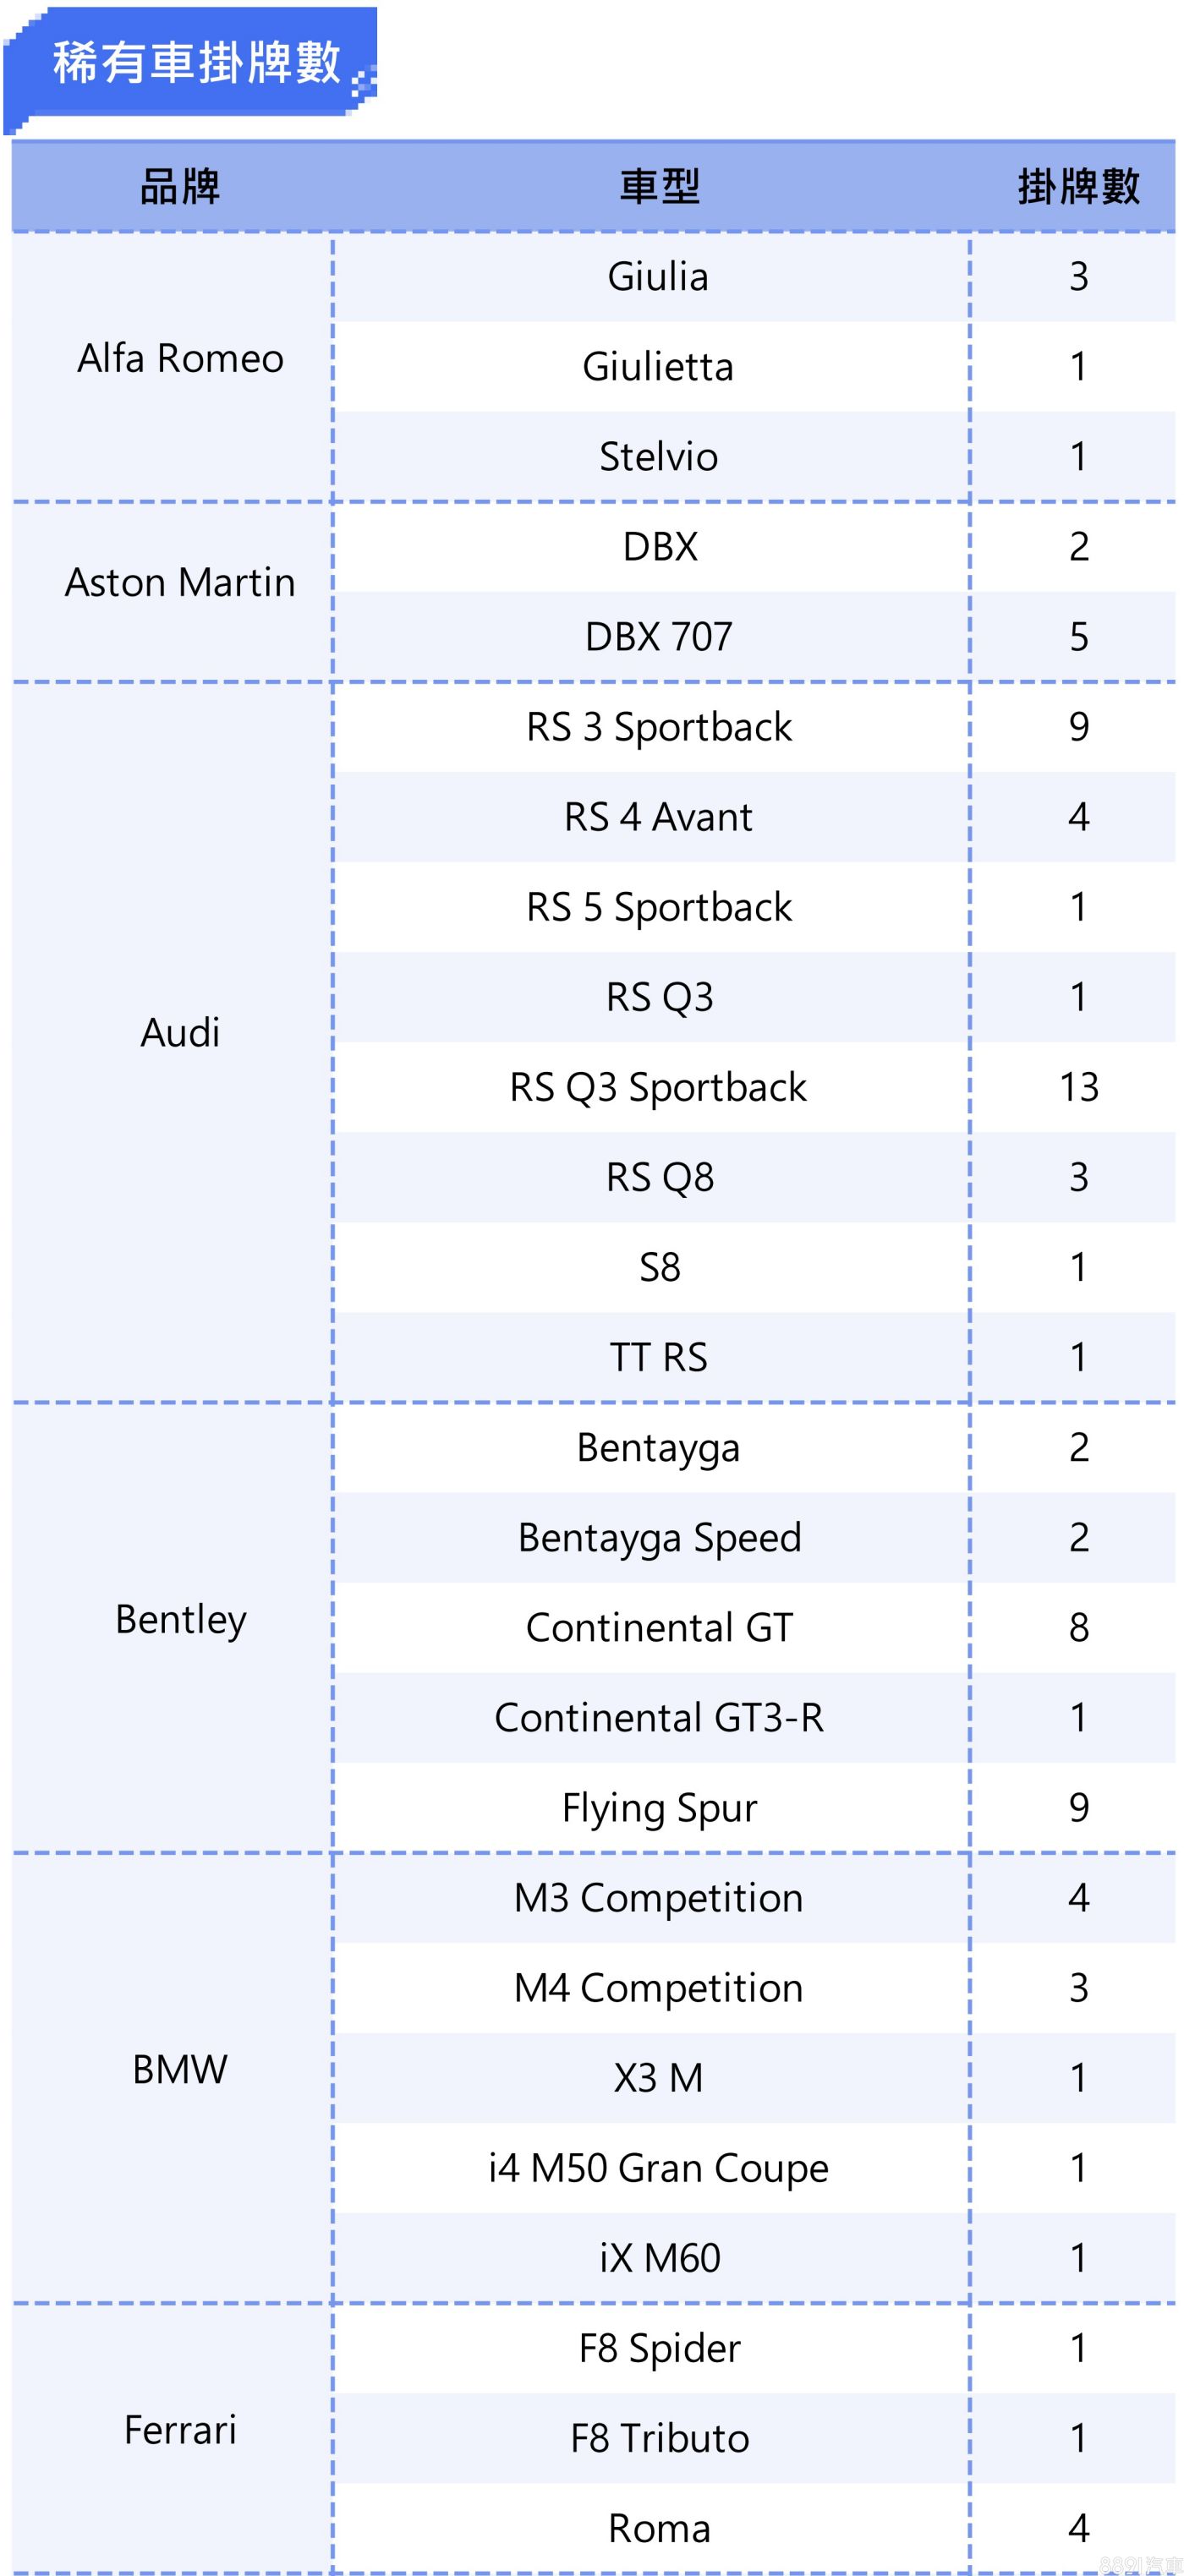
Task: Select the TT RS model cell
Action: (x=658, y=1358)
